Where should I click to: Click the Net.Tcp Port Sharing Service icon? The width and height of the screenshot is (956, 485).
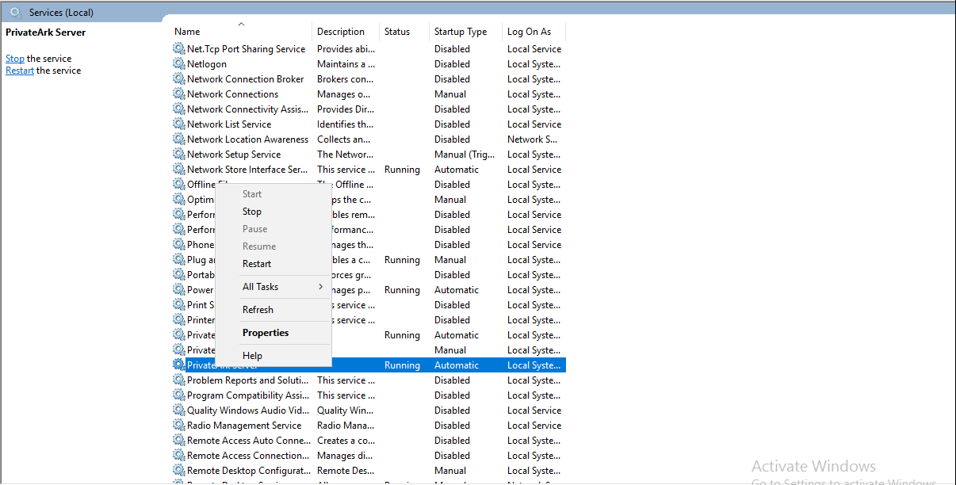coord(178,48)
